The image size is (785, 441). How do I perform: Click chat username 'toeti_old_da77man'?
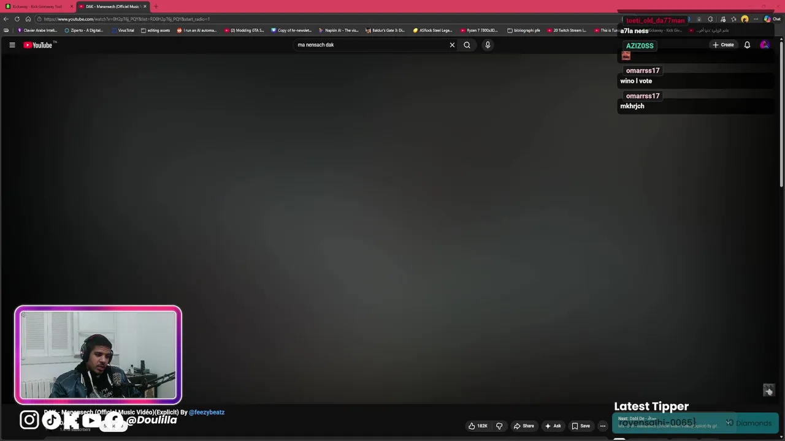(655, 20)
